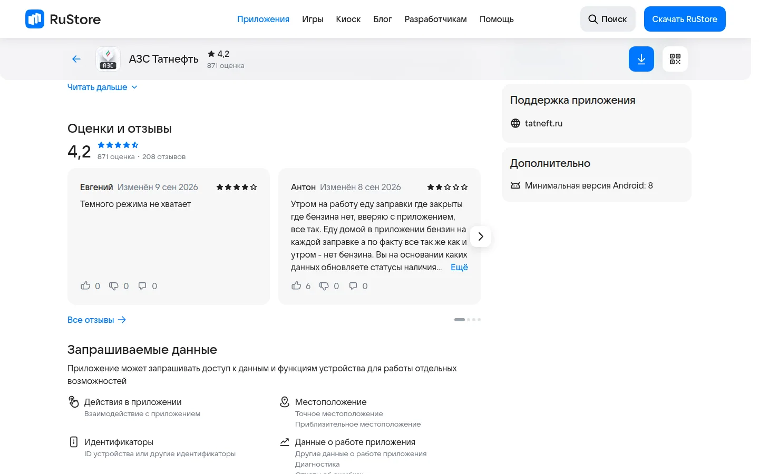This screenshot has width=759, height=474.
Task: Open the Киоск section
Action: (x=348, y=19)
